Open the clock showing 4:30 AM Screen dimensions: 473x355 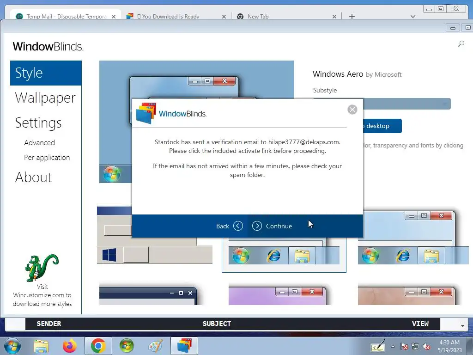point(449,346)
